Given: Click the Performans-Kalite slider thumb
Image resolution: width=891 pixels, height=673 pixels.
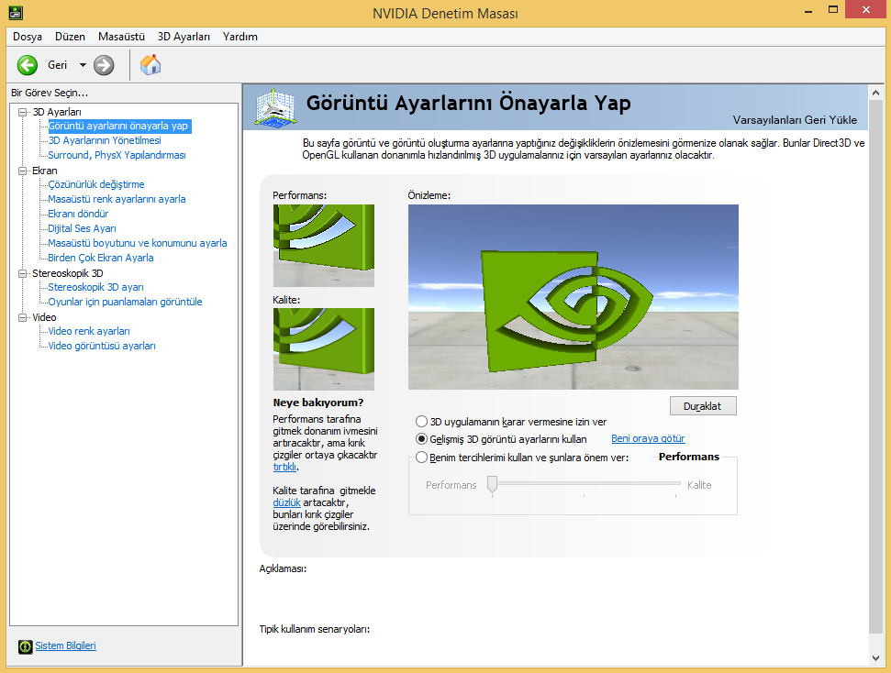Looking at the screenshot, I should (x=492, y=484).
